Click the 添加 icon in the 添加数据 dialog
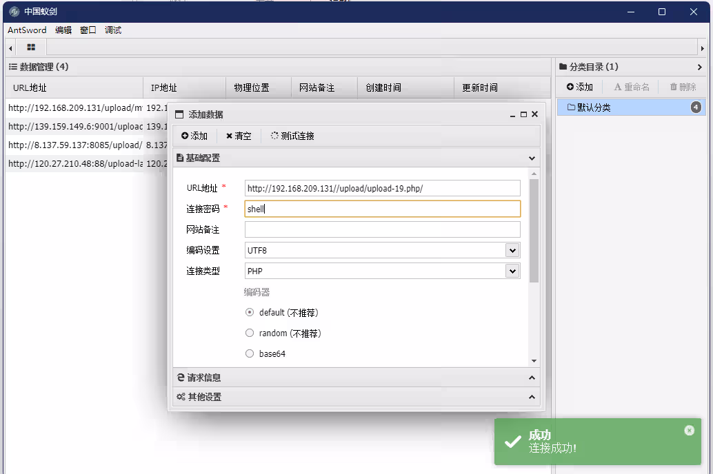The width and height of the screenshot is (713, 474). pyautogui.click(x=194, y=136)
